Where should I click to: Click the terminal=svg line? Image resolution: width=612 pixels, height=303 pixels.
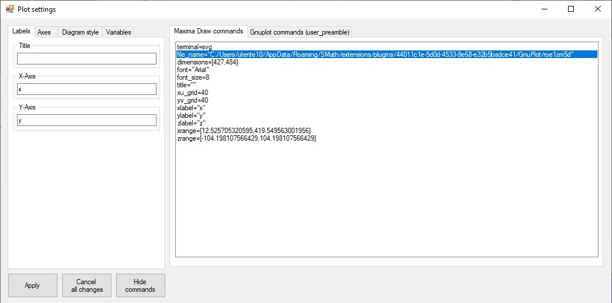click(194, 47)
